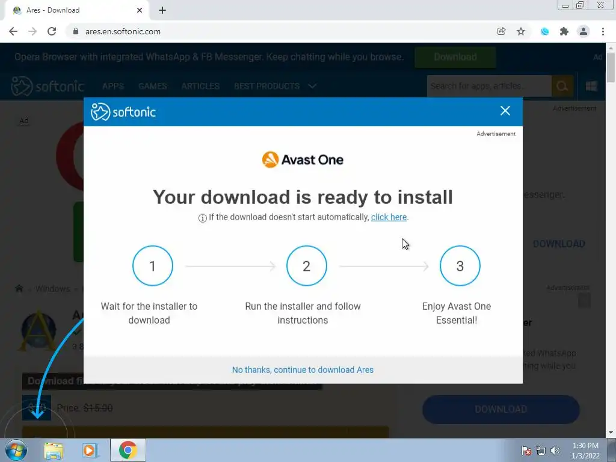Image resolution: width=616 pixels, height=462 pixels.
Task: Open the GAMES menu in Softonic header
Action: tap(152, 86)
